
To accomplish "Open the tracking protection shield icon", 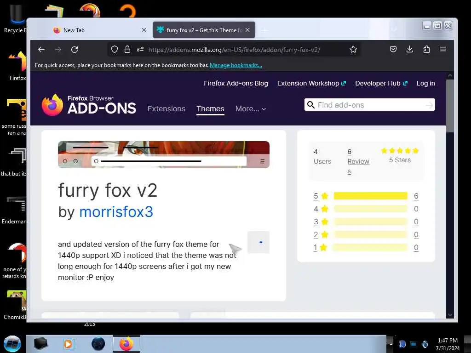I will point(115,49).
